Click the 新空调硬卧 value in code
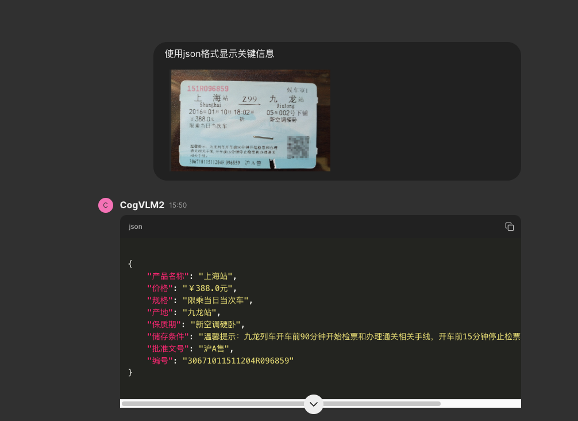The height and width of the screenshot is (421, 578). click(217, 324)
